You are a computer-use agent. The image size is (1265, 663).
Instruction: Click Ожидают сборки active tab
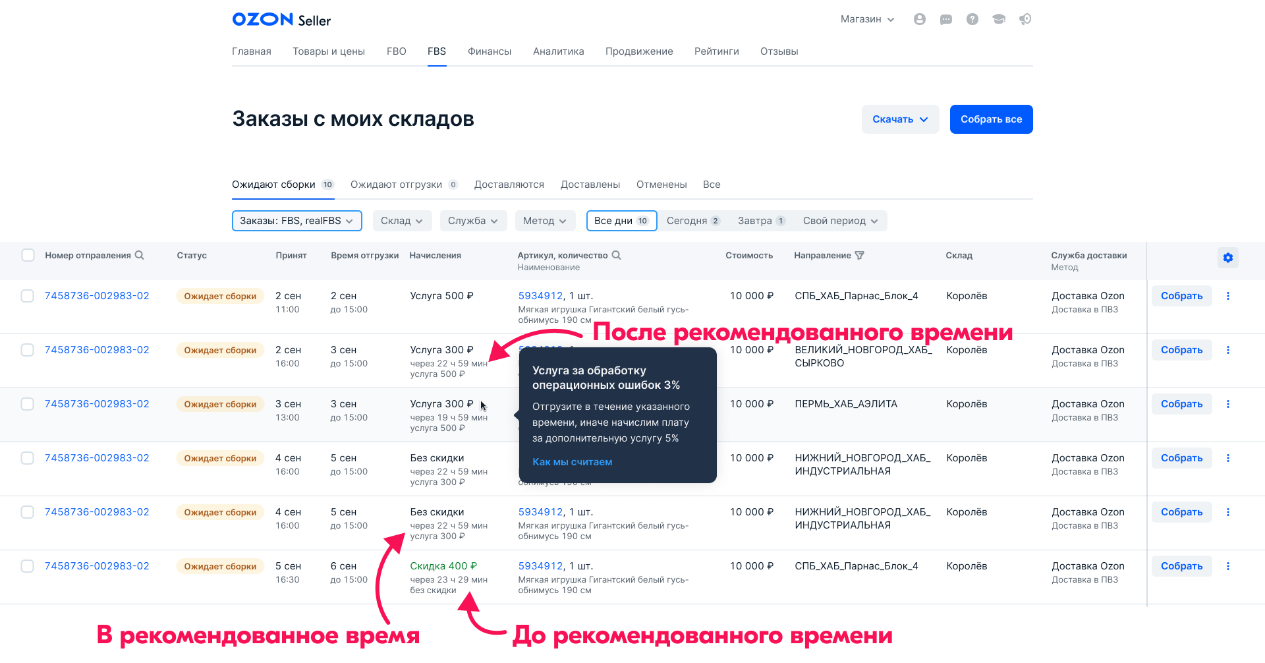point(283,185)
